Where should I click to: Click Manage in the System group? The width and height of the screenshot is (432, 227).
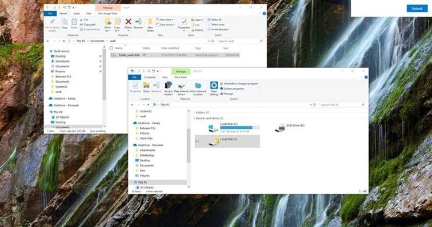tap(227, 94)
